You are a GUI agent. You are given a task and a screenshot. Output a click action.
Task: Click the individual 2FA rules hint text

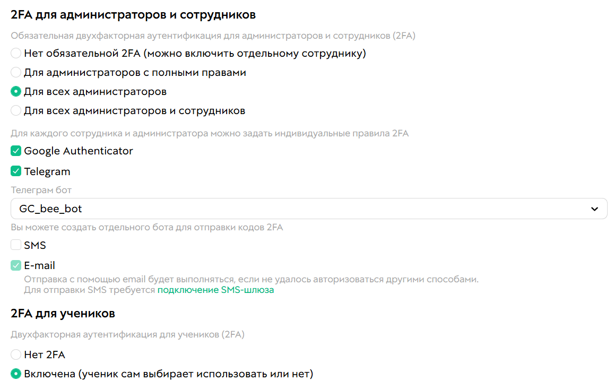click(210, 133)
